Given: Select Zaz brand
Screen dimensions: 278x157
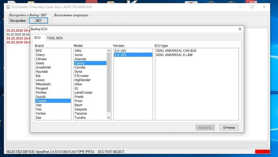Looking at the screenshot, I should (x=53, y=118).
